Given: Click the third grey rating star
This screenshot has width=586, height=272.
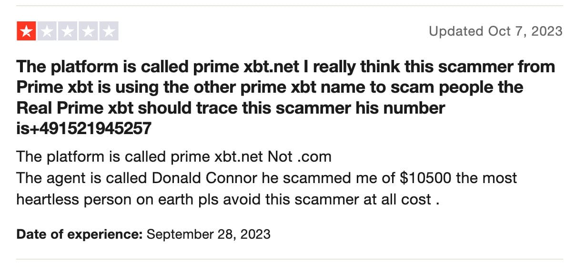Looking at the screenshot, I should [68, 31].
